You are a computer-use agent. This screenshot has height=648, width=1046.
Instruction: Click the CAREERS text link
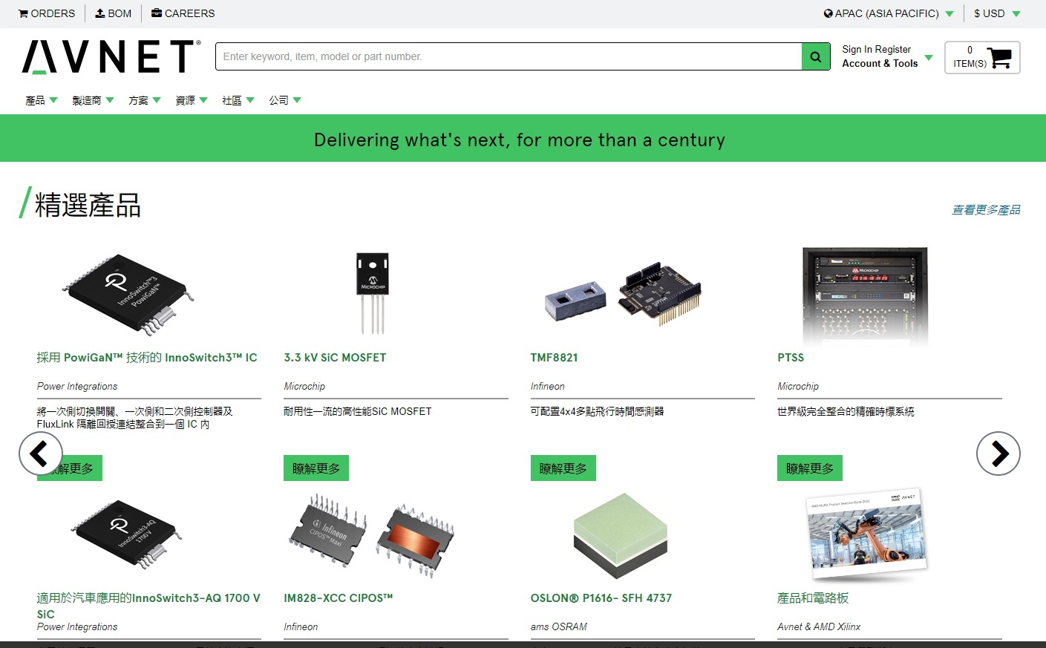click(x=190, y=13)
